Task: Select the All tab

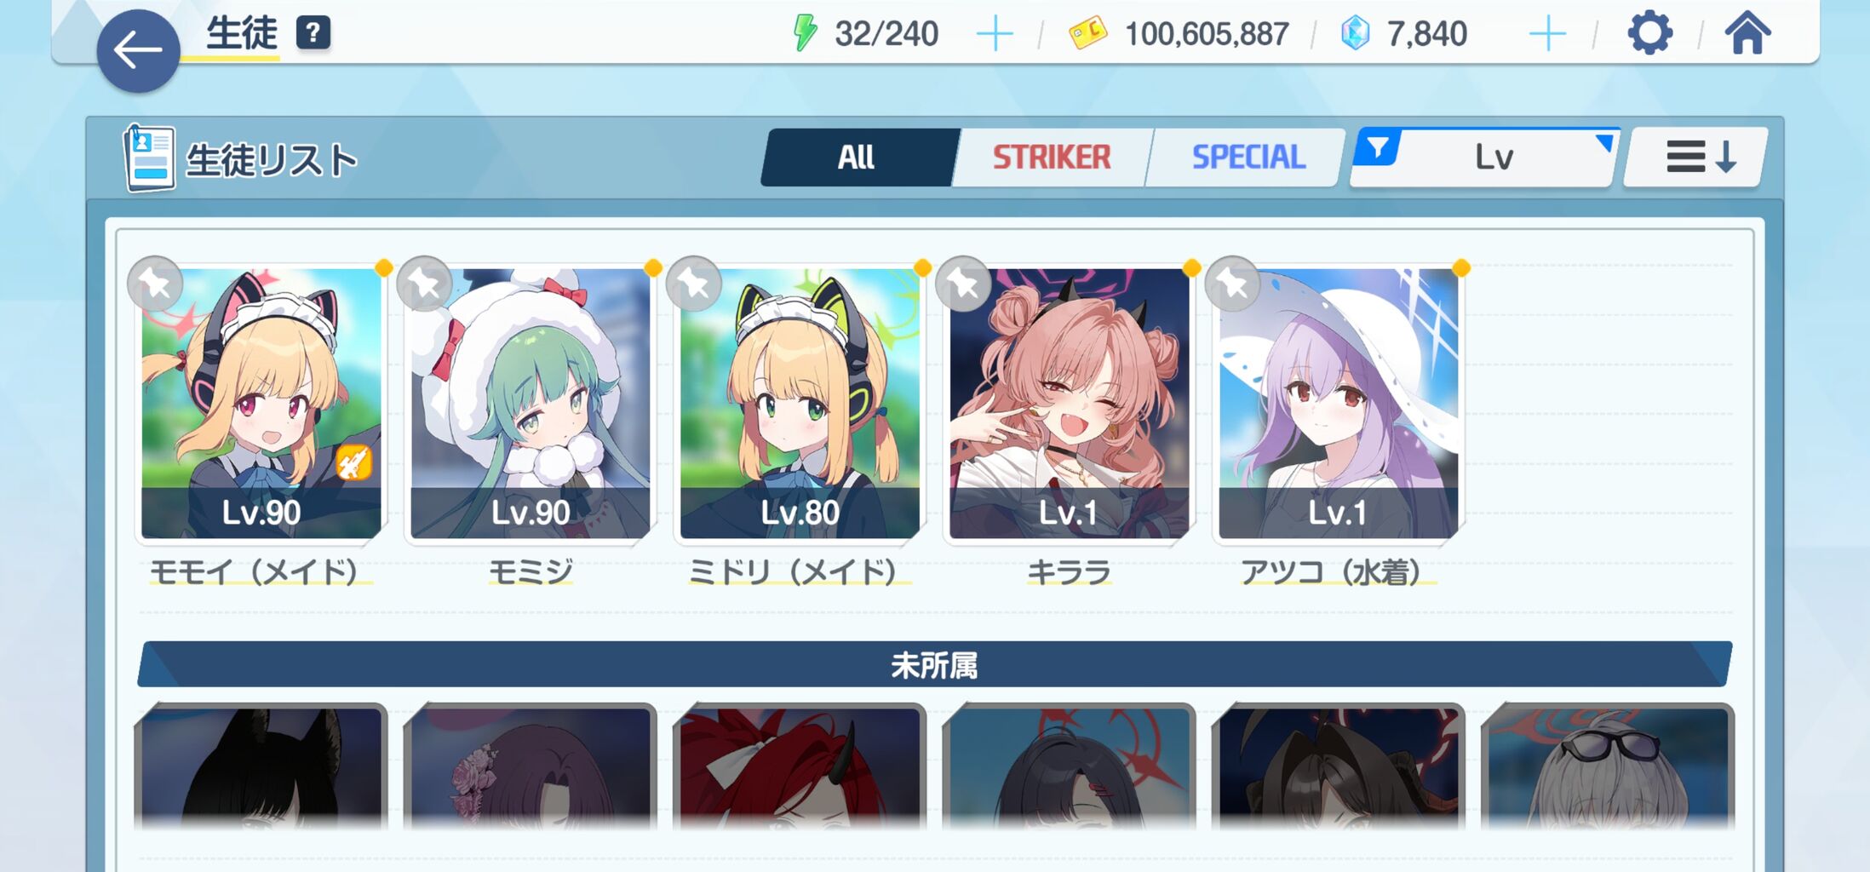Action: point(857,158)
